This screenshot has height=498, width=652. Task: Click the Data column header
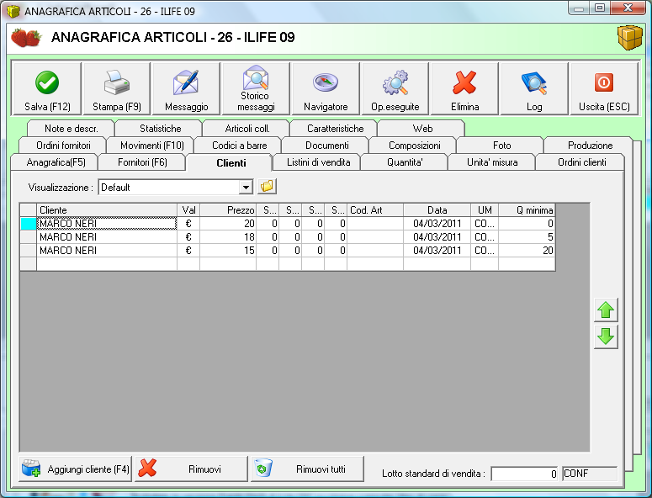[x=437, y=210]
